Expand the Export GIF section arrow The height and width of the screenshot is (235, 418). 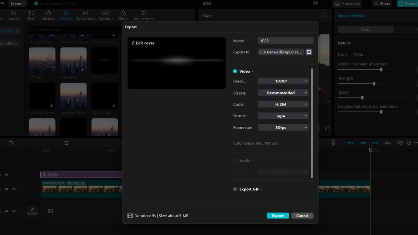262,189
